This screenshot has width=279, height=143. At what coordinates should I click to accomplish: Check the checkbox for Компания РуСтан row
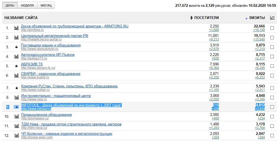tap(272, 88)
